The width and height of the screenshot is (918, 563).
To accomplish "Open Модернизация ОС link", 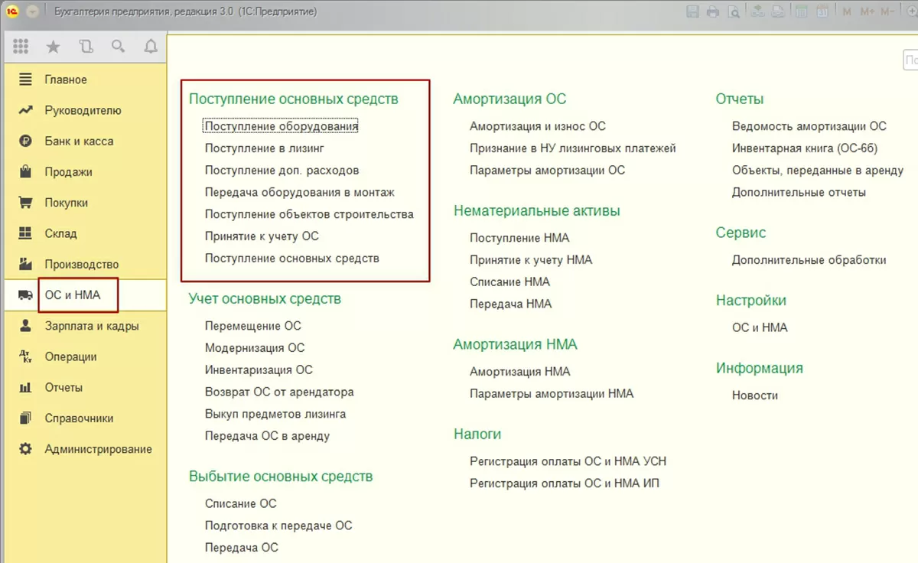I will (255, 348).
